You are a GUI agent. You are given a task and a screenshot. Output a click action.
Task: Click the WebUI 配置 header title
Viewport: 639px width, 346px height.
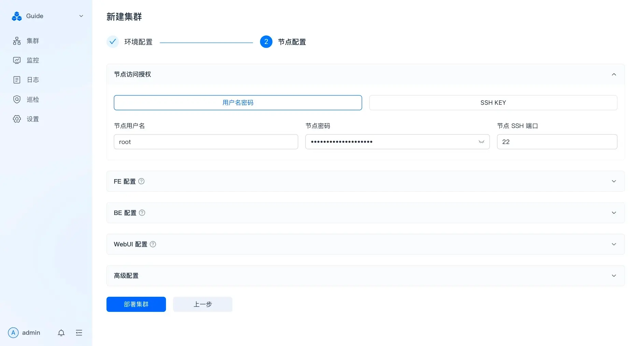[x=130, y=244]
